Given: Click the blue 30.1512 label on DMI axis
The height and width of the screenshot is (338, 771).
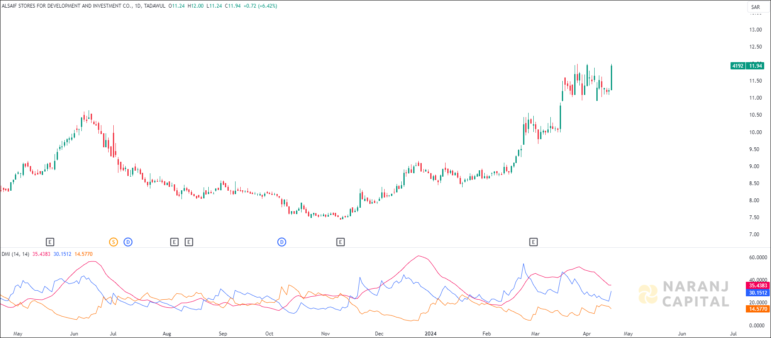Looking at the screenshot, I should pos(758,293).
